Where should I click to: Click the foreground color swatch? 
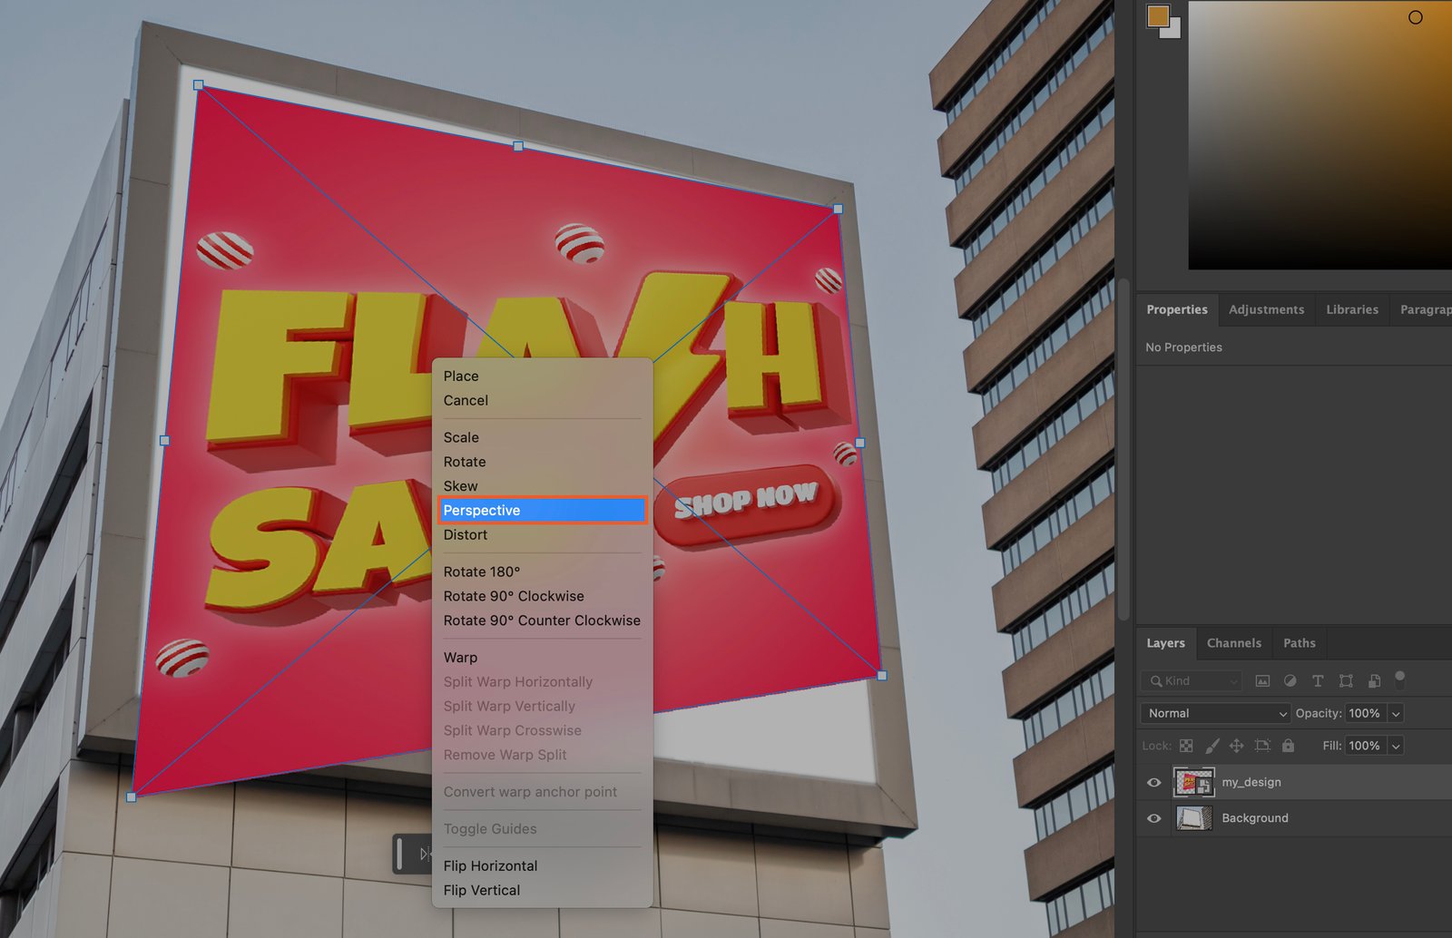(1158, 16)
